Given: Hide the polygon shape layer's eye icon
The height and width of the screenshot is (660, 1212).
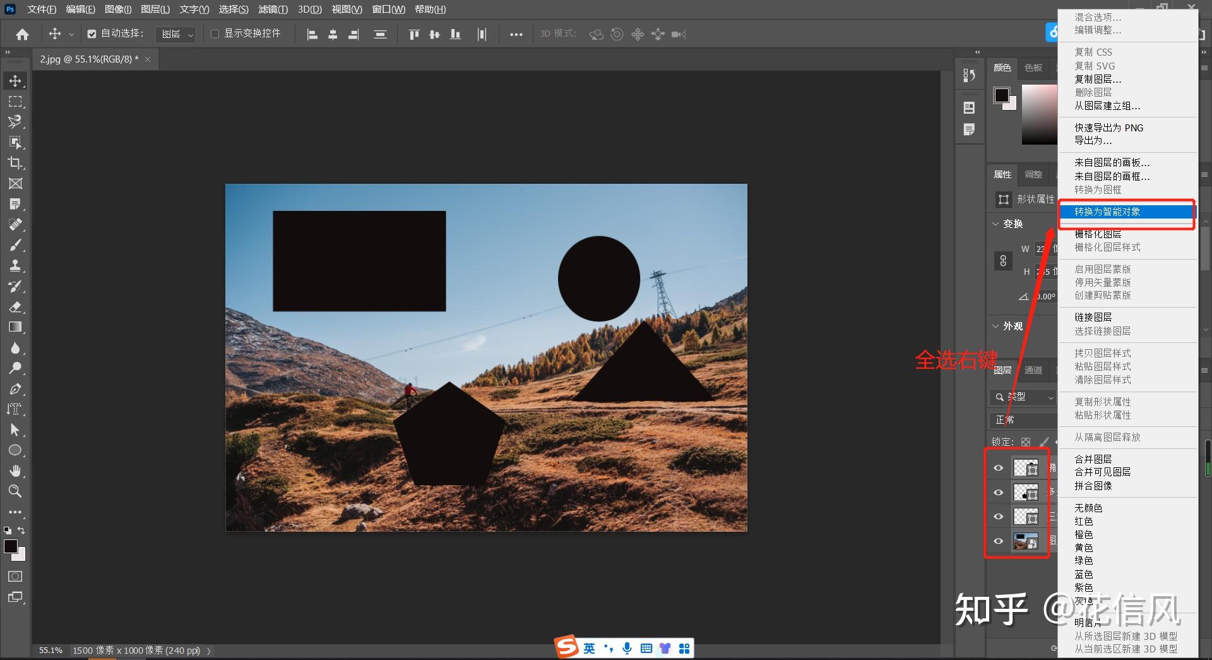Looking at the screenshot, I should coord(999,493).
